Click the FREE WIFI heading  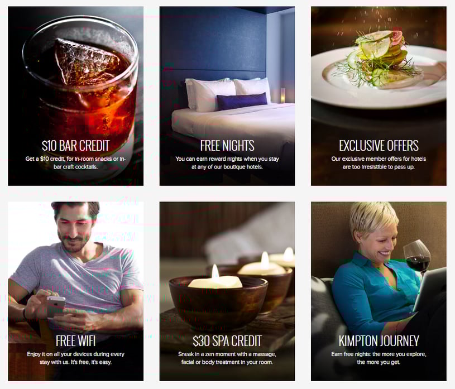click(x=75, y=341)
